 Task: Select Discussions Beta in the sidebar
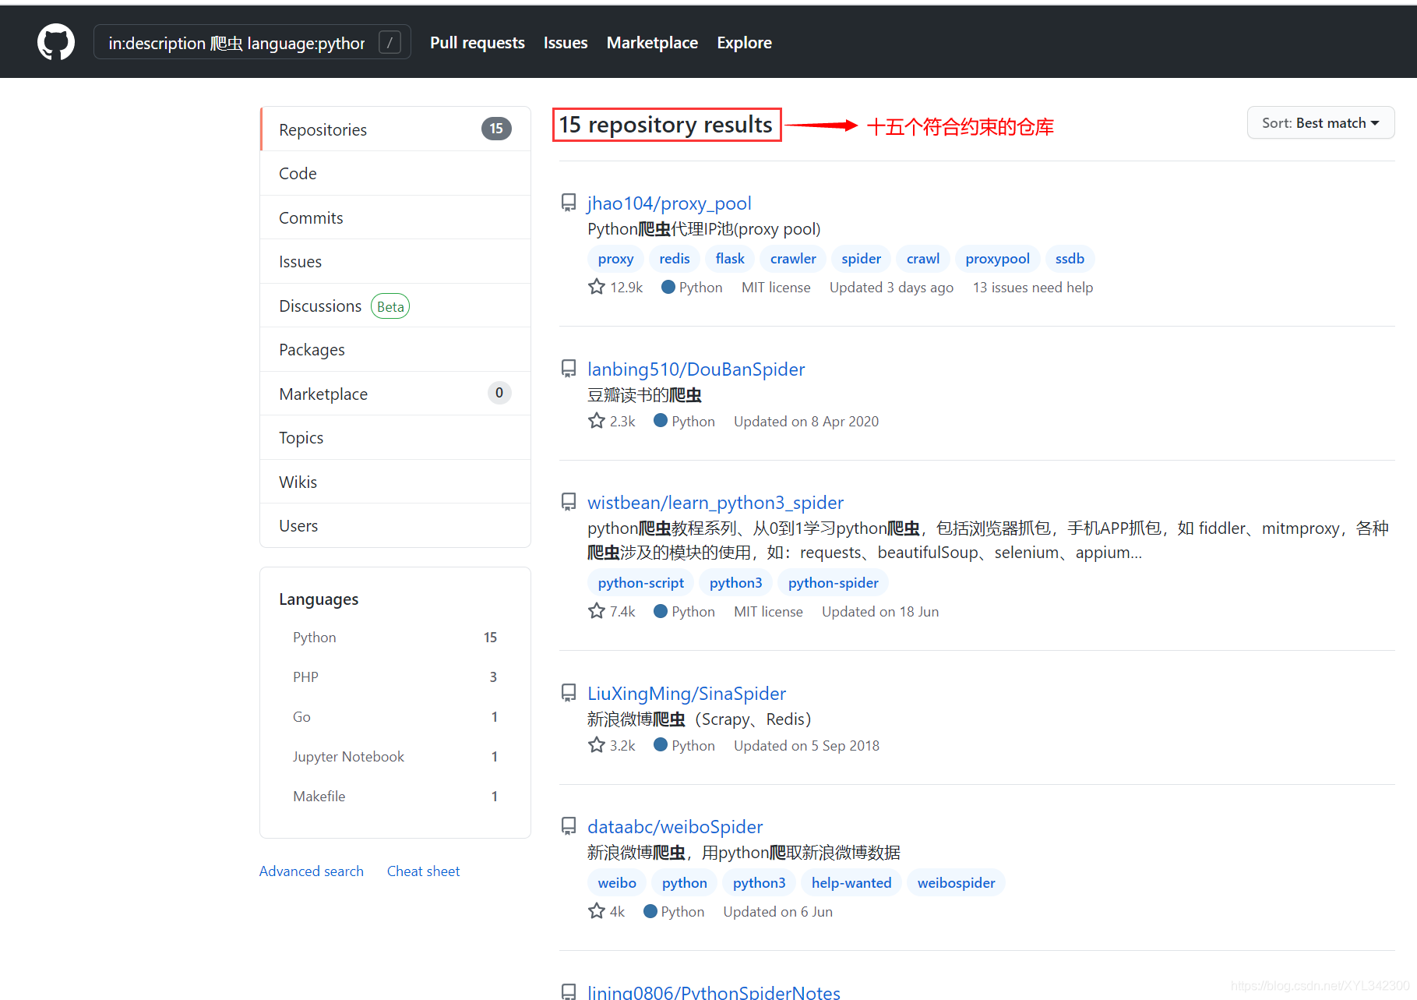(396, 306)
